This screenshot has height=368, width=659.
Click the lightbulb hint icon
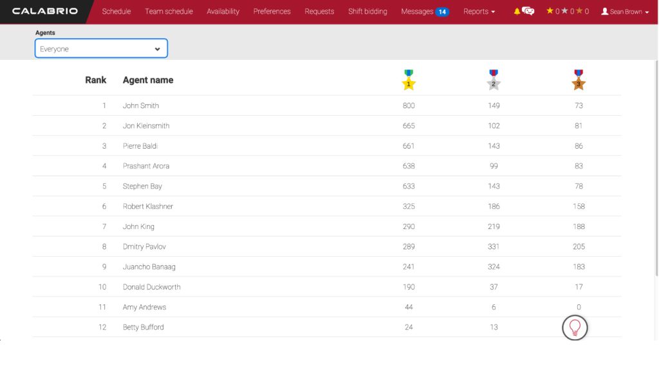pyautogui.click(x=575, y=327)
